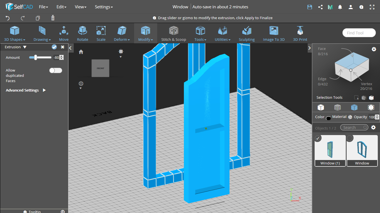Expand Modify dropdown

(x=145, y=33)
